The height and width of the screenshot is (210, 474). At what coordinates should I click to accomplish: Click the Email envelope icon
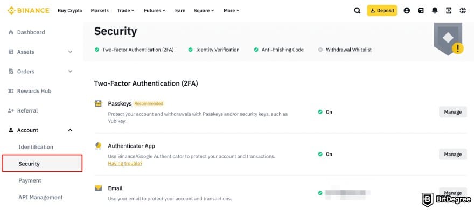pos(98,188)
